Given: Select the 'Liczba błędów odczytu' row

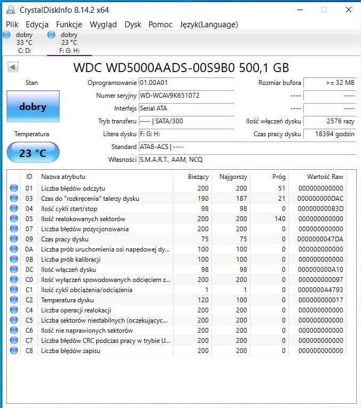Looking at the screenshot, I should [x=177, y=188].
